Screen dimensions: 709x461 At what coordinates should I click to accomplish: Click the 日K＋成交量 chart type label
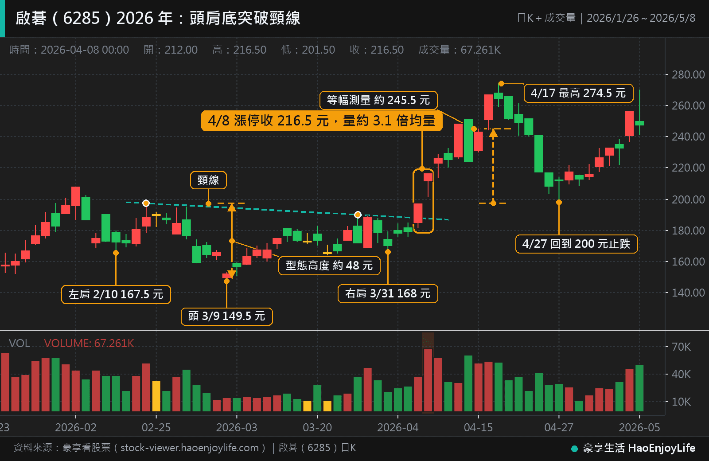point(546,18)
